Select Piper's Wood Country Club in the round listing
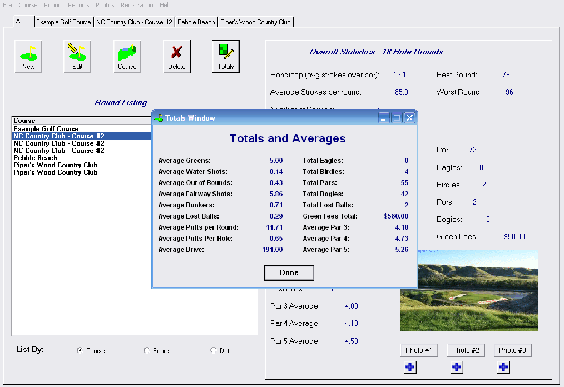 coord(55,165)
